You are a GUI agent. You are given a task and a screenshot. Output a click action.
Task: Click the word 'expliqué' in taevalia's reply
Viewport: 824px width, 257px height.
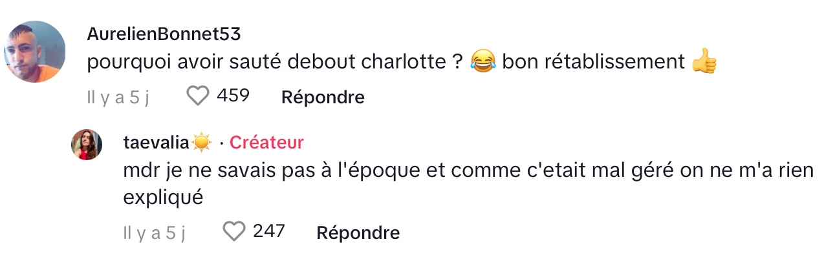tap(163, 198)
